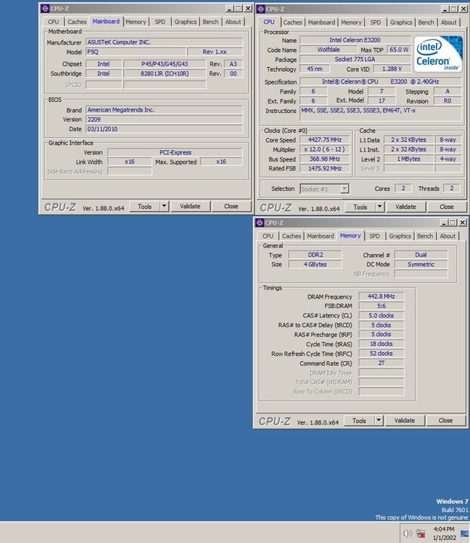
Task: Click the Tools button in the CPU window
Action: 360,207
